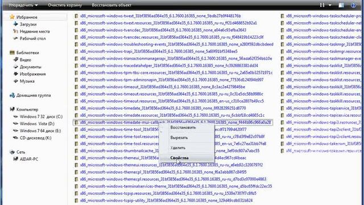Click the Компьютер icon
The height and width of the screenshot is (205, 364).
[12, 109]
